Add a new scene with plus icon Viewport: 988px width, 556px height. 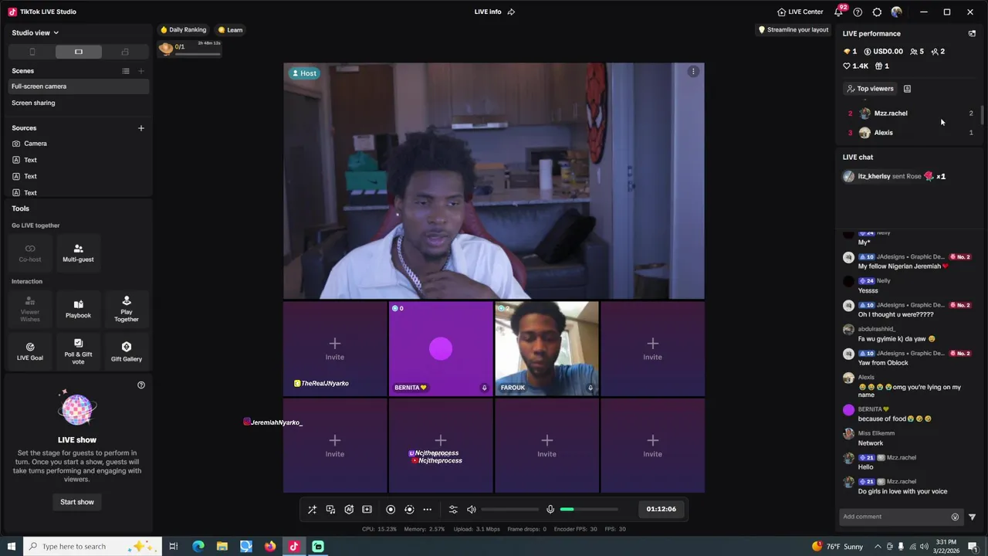(141, 71)
